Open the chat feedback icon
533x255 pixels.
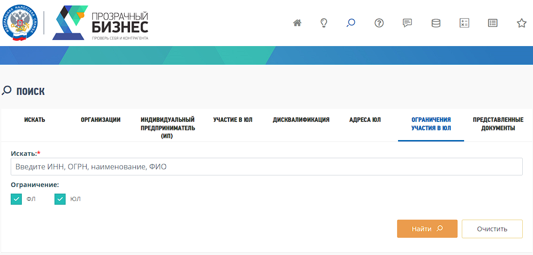pos(407,23)
